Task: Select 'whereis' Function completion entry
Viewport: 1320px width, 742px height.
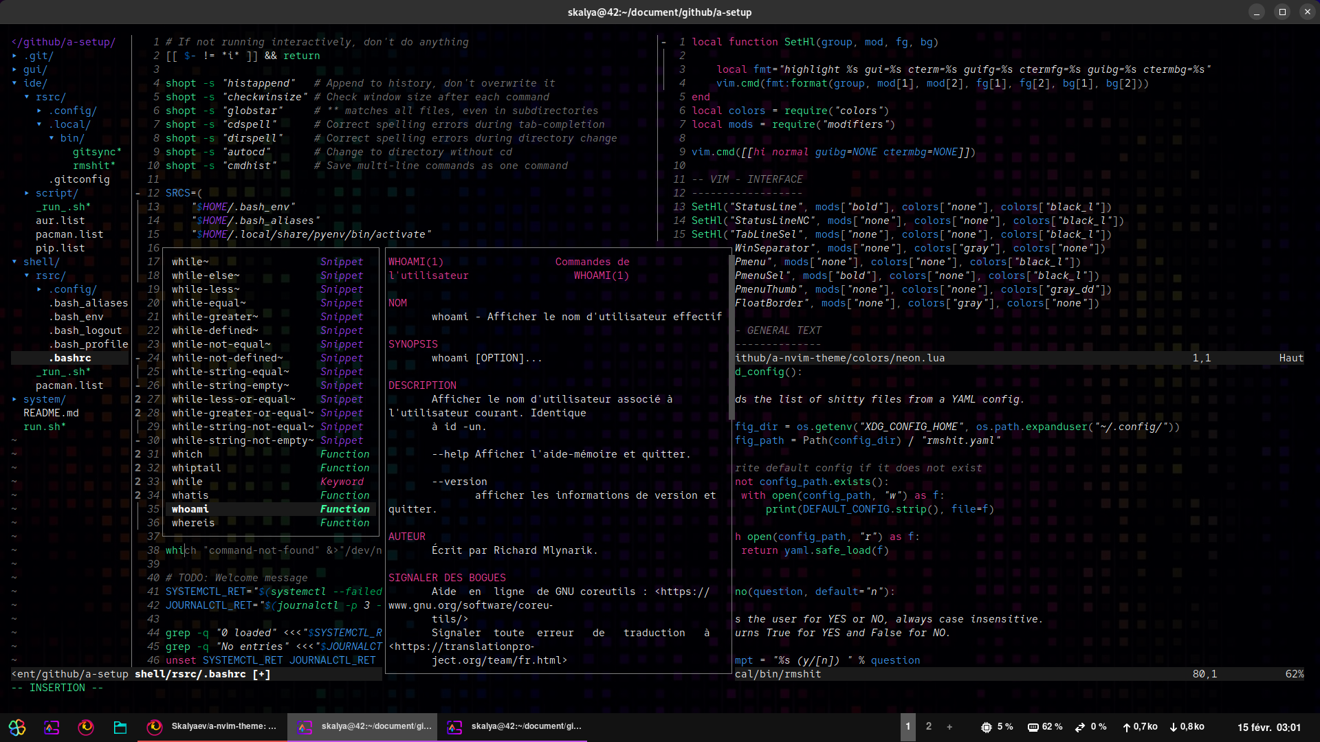Action: (193, 523)
